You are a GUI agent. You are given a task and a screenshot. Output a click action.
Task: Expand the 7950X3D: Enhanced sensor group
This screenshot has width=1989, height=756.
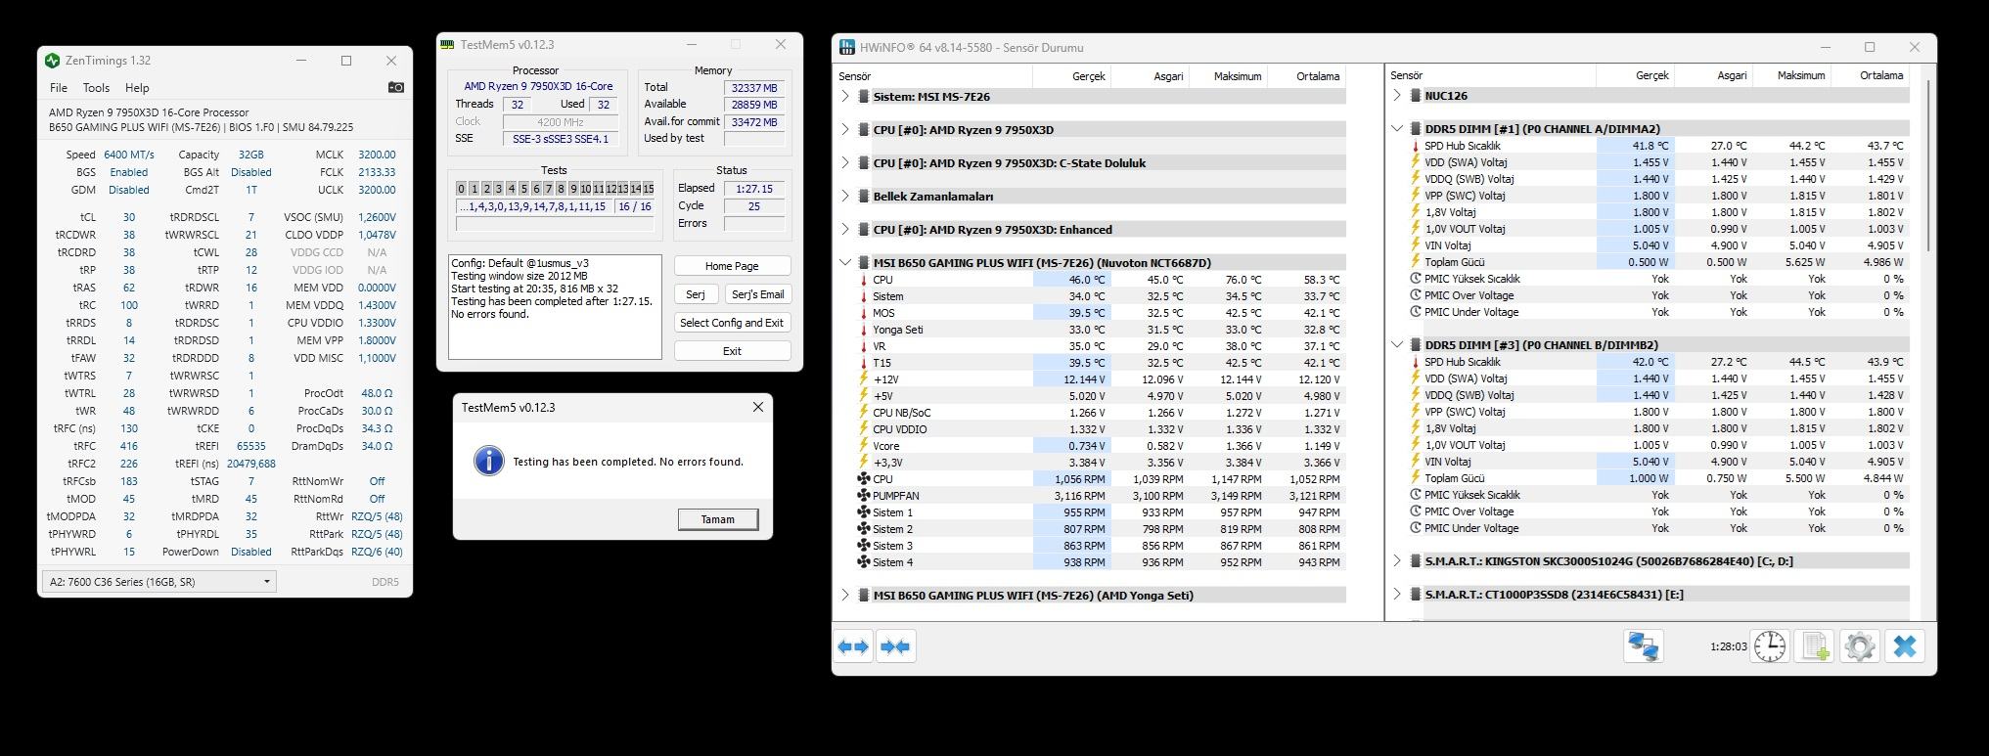845,230
